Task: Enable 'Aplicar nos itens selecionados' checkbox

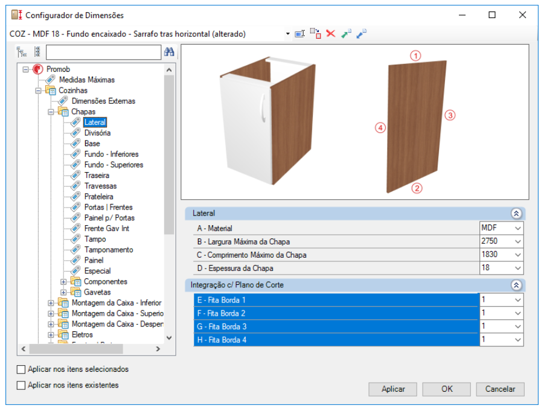Action: pos(22,369)
